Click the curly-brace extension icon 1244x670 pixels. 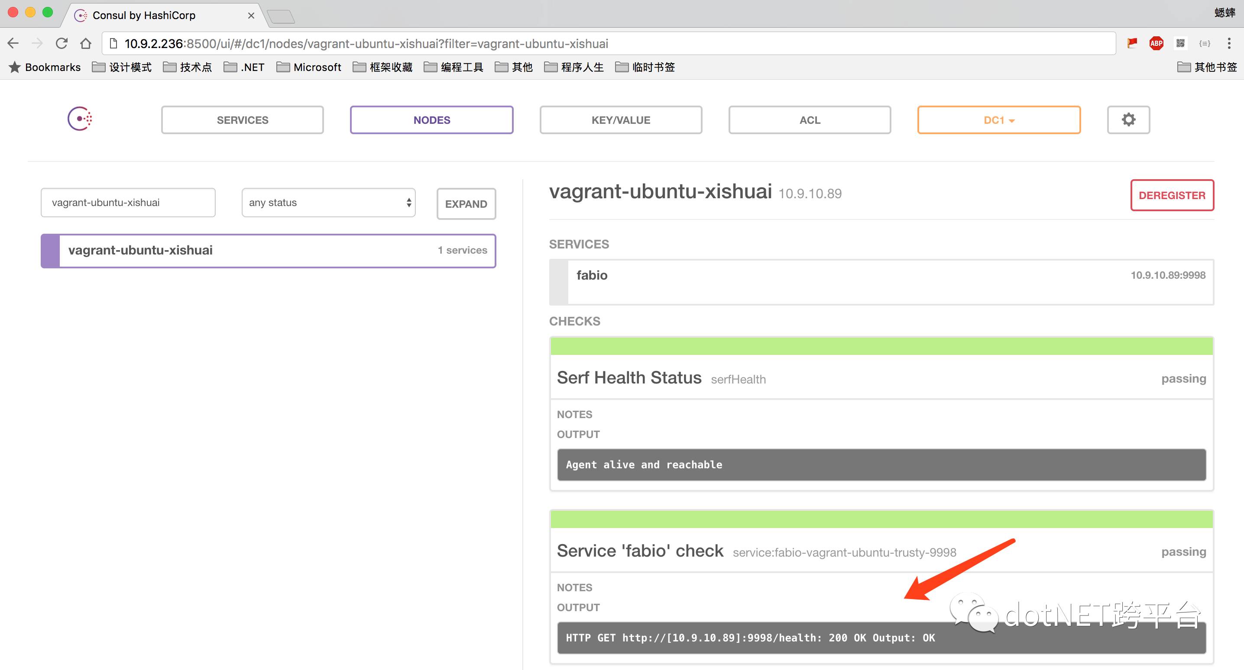coord(1205,43)
